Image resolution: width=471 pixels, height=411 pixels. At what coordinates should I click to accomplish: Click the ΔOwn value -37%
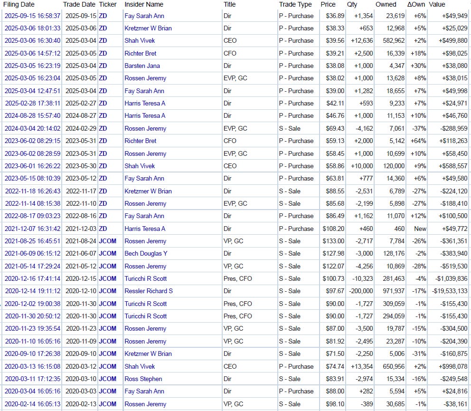(419, 128)
